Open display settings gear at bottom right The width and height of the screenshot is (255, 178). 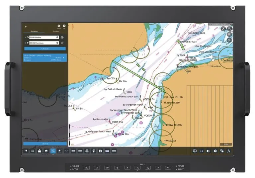click(x=215, y=151)
